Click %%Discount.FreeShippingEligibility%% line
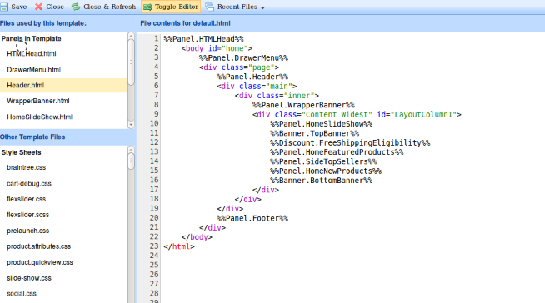Viewport: 545px width, 303px height. [350, 142]
